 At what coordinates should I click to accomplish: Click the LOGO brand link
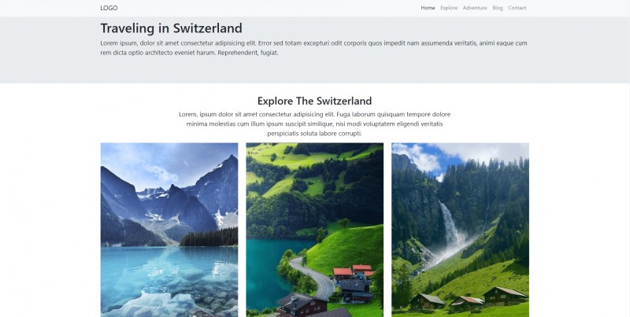click(109, 8)
